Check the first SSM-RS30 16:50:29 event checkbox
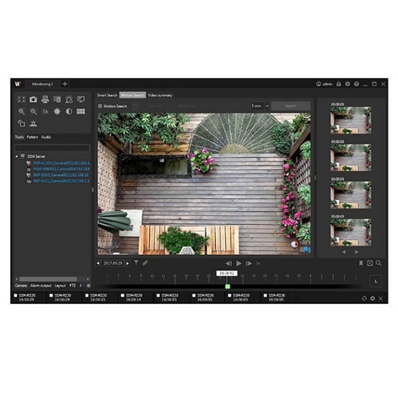Image resolution: width=398 pixels, height=398 pixels. (x=15, y=296)
